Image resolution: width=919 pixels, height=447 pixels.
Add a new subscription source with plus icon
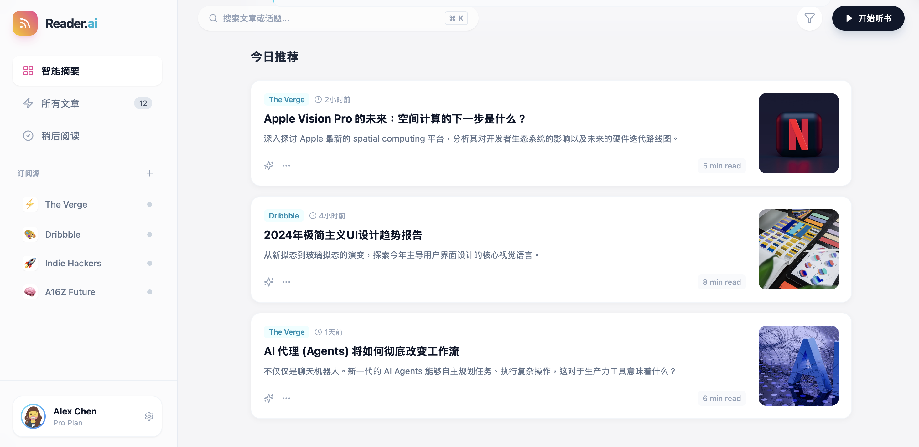point(149,173)
